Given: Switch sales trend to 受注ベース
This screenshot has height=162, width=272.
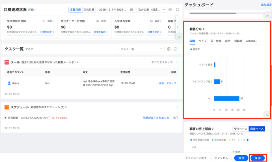Looking at the screenshot, I should [240, 129].
